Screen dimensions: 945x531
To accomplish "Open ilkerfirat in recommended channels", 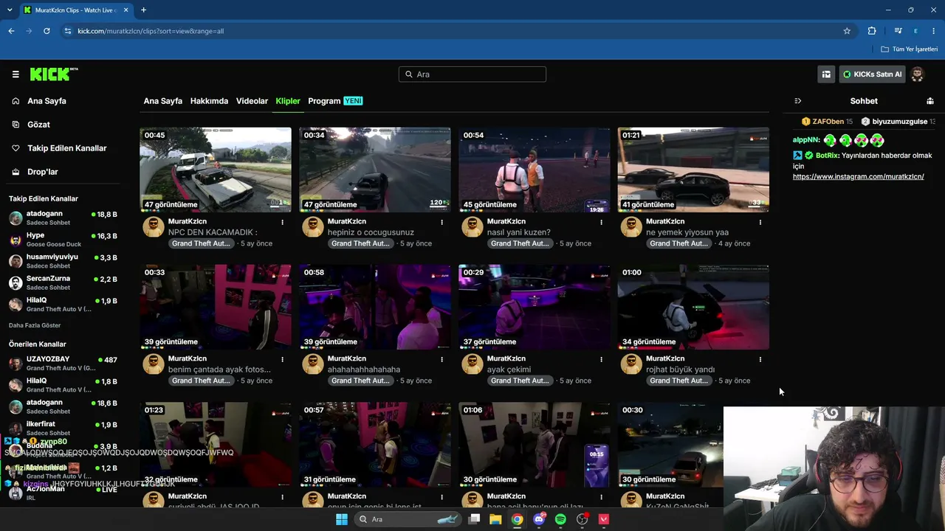I will pos(63,428).
